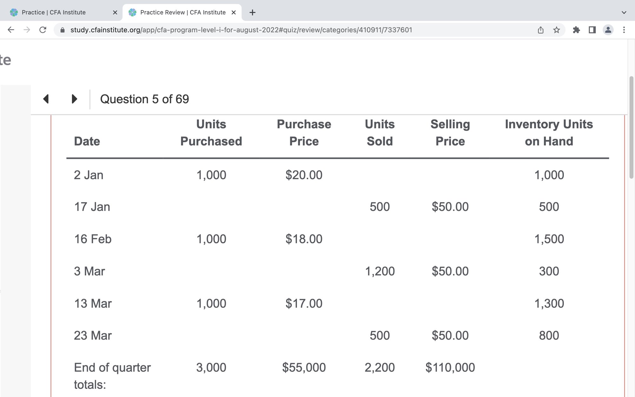Open a new browser tab
The height and width of the screenshot is (397, 635).
(252, 12)
